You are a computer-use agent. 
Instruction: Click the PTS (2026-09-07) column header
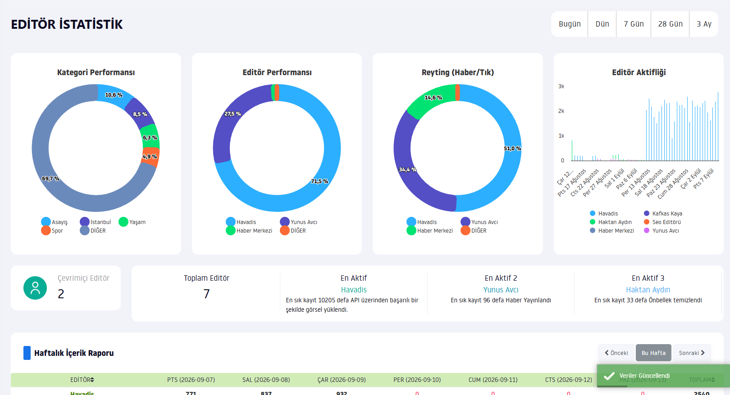click(191, 380)
